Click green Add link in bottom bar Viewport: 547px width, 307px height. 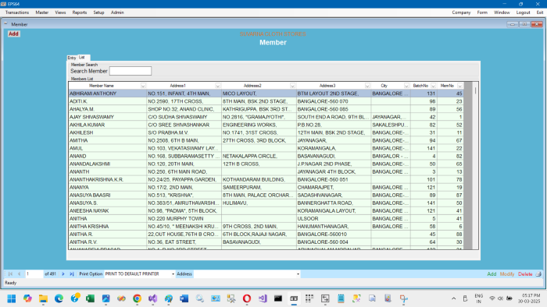tap(492, 274)
